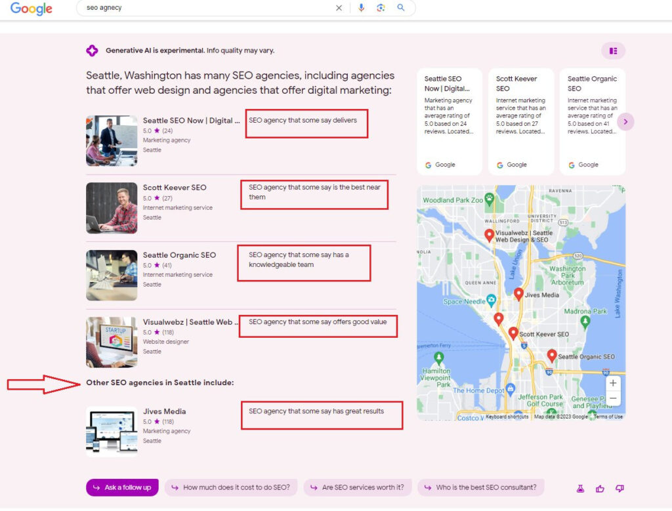This screenshot has height=511, width=672.
Task: Click the Jives Media listing thumbnail
Action: [112, 431]
